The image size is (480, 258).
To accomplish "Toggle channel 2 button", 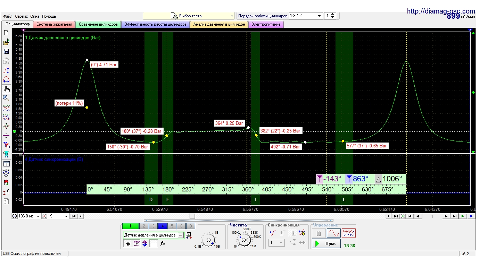I will pyautogui.click(x=143, y=226).
